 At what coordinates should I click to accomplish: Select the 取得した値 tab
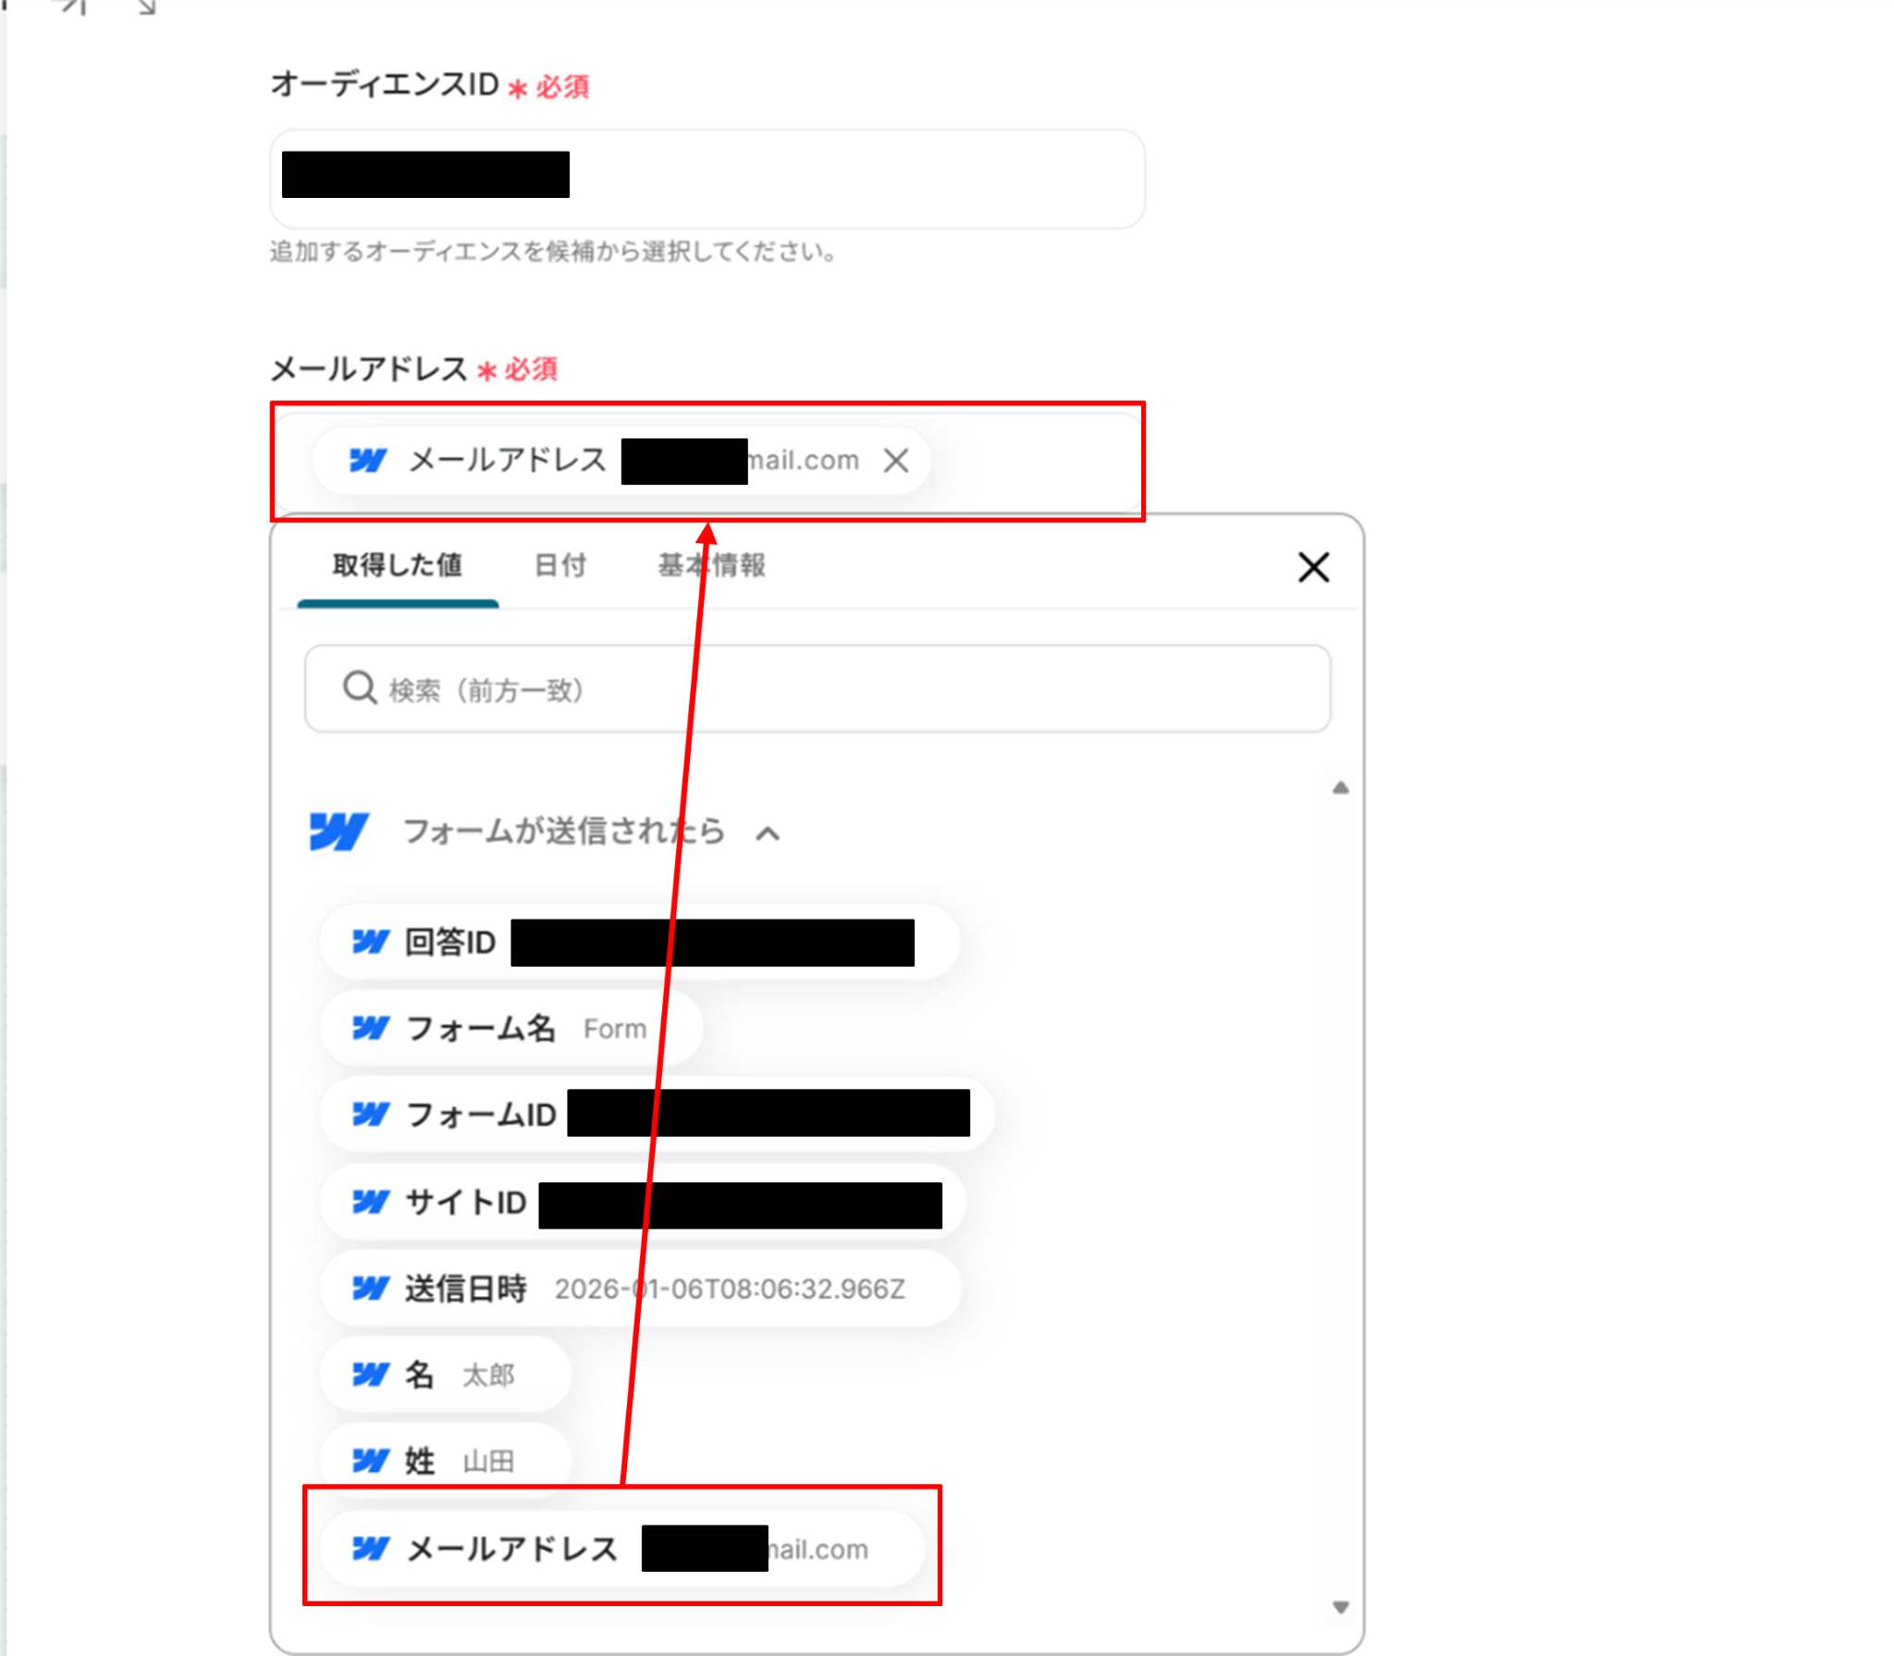[x=398, y=565]
